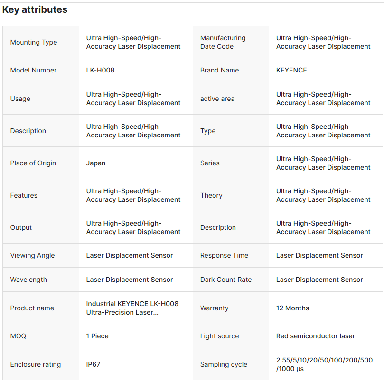Click the "Key attributes" heading
Viewport: 384px width, 380px height.
coord(35,9)
